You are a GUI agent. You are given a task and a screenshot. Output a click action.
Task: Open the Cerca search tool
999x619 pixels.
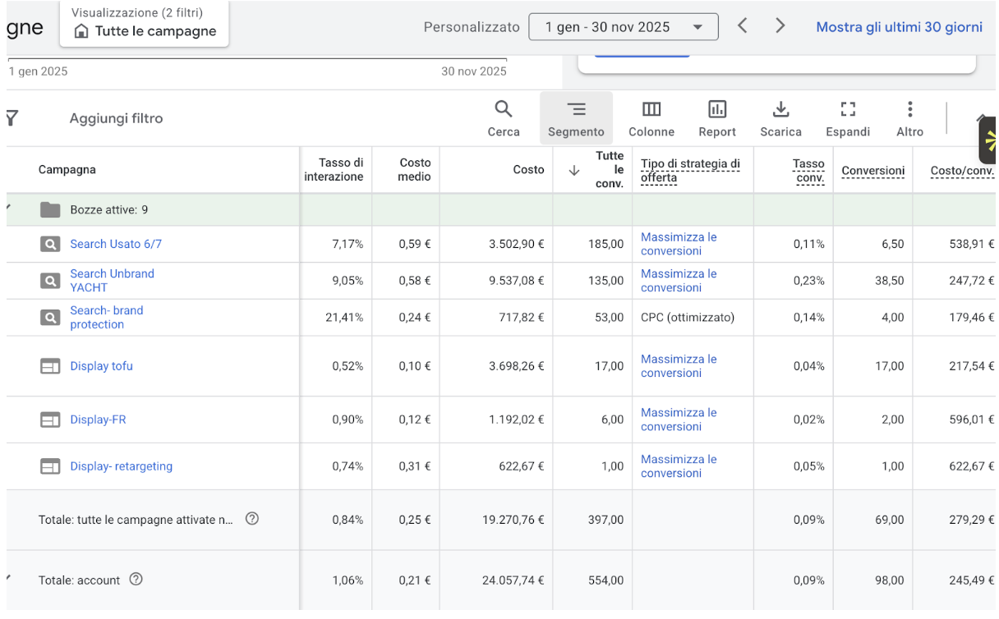(504, 118)
